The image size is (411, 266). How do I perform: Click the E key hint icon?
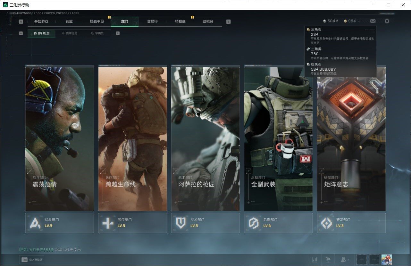pyautogui.click(x=228, y=22)
